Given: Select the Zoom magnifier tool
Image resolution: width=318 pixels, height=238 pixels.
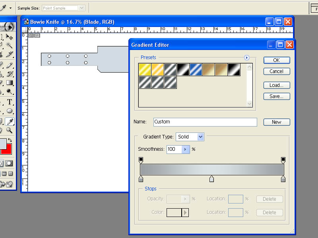Looking at the screenshot, I should point(9,130).
